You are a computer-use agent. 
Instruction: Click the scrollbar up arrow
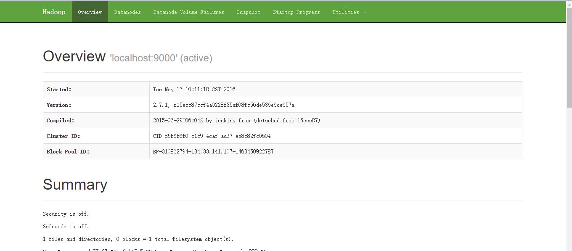(x=569, y=4)
